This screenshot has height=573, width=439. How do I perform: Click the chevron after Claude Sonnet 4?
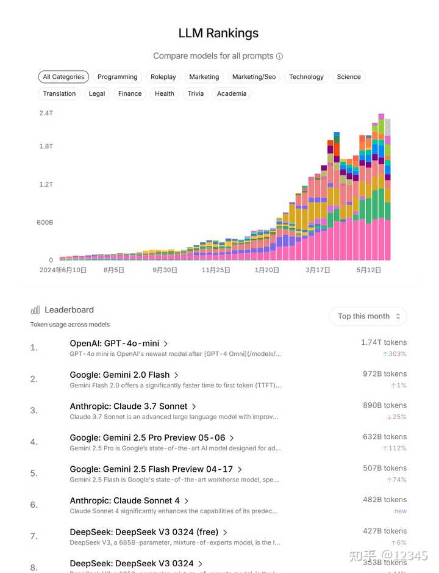point(187,501)
